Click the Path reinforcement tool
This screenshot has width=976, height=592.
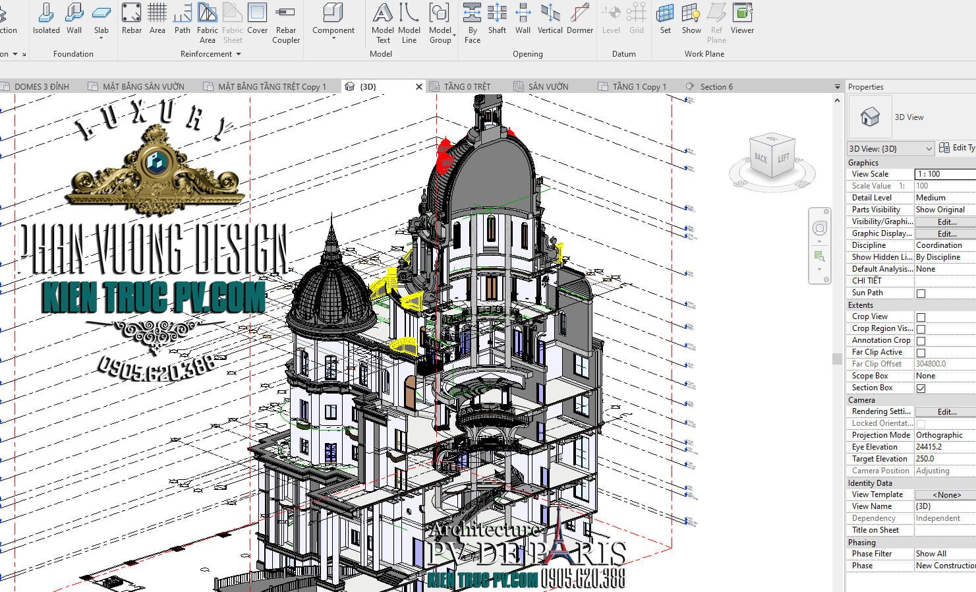click(183, 19)
